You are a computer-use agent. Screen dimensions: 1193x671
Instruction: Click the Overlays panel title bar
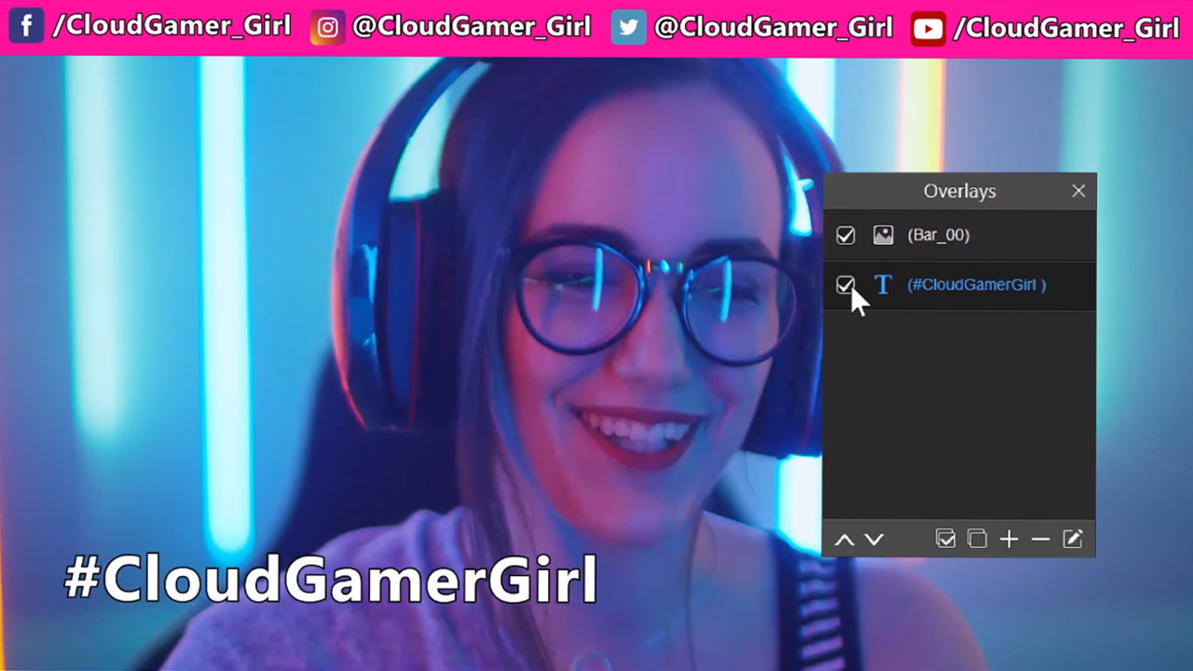coord(959,191)
